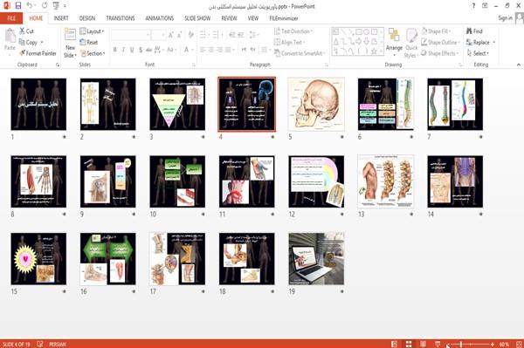Open the Shape Fill dropdown
This screenshot has width=524, height=348.
[436, 31]
